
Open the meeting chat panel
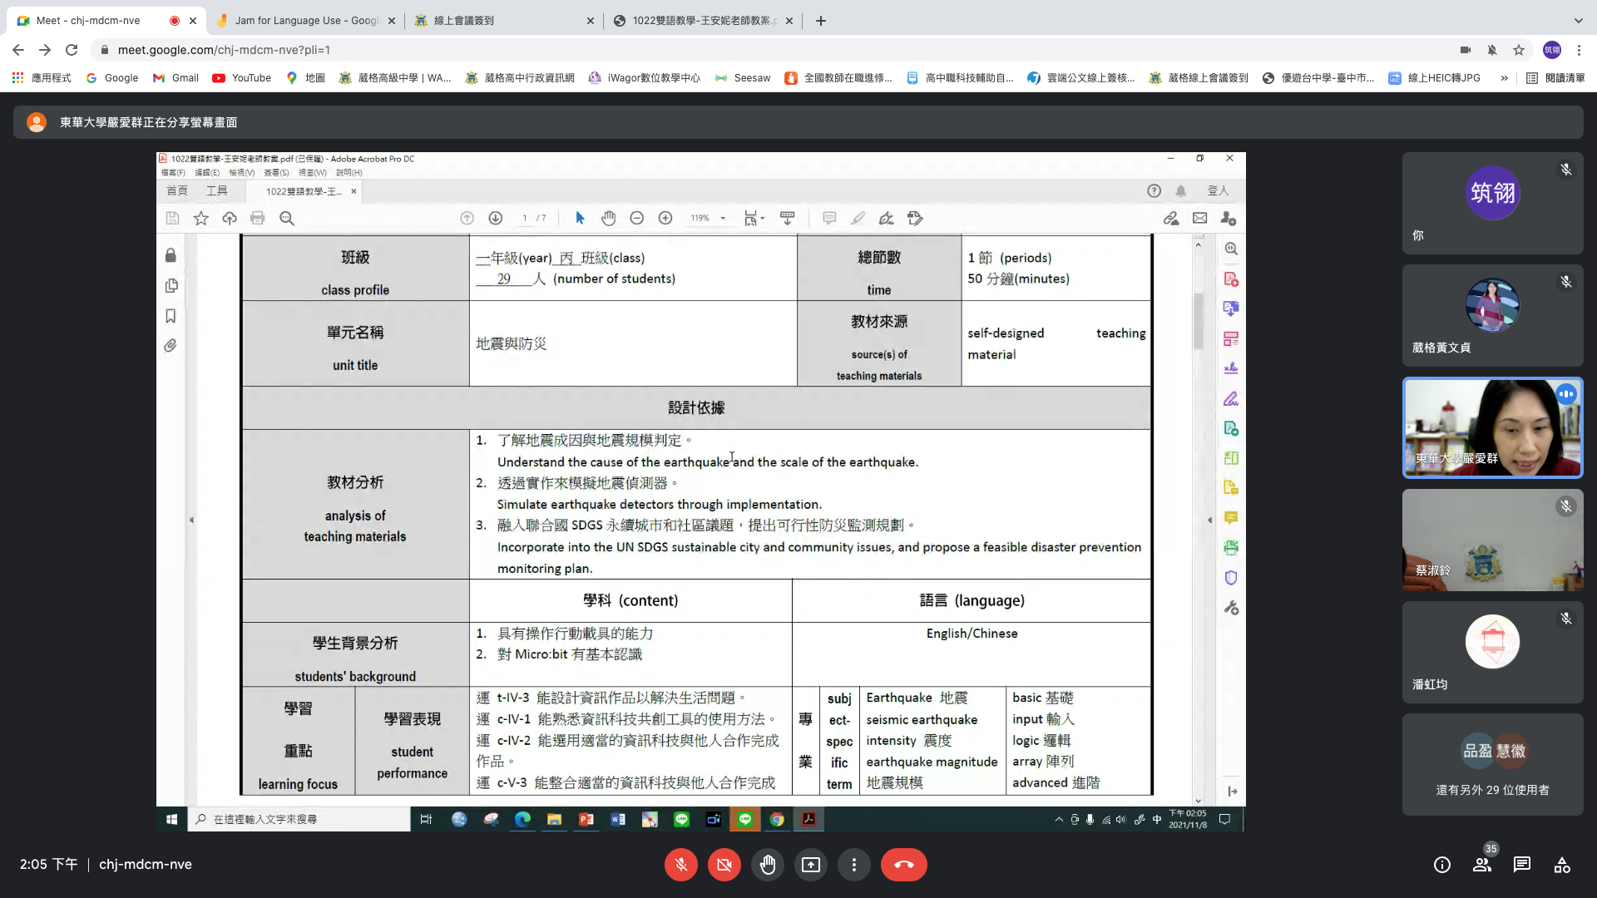[x=1522, y=865]
